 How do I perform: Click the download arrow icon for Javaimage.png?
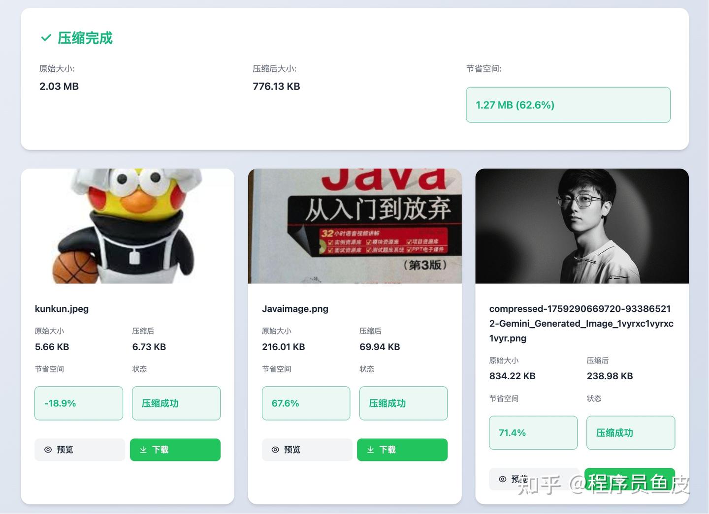(x=370, y=450)
